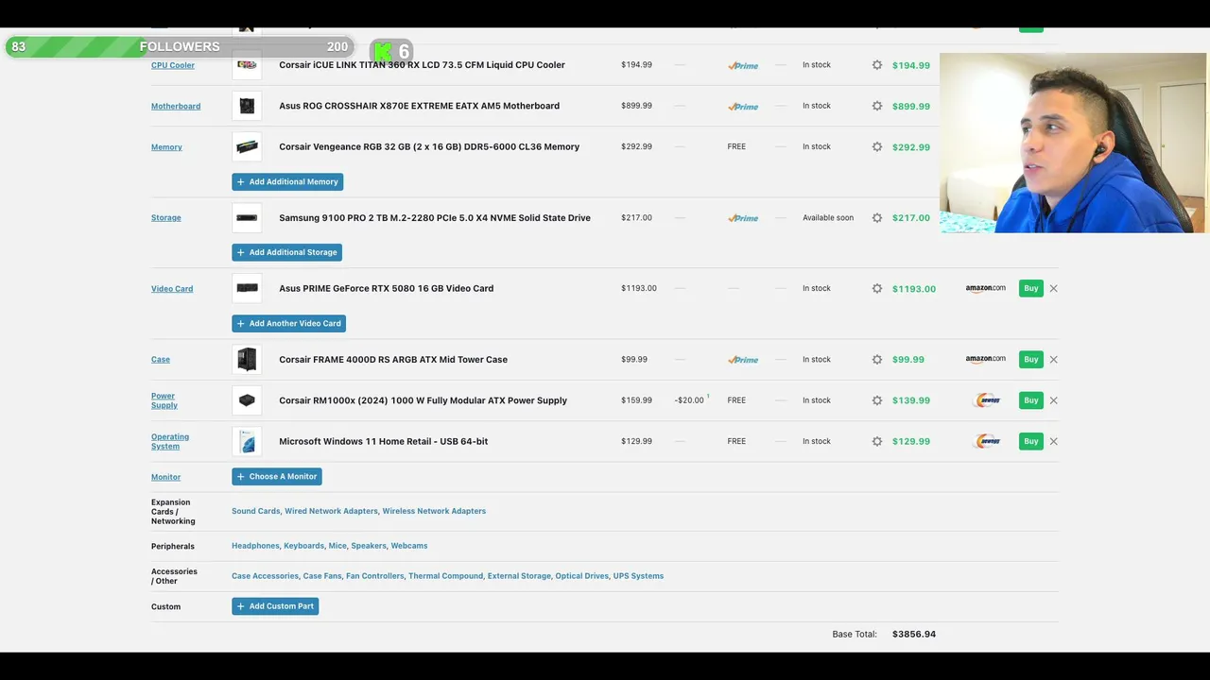Remove the RTX 5080 video card

coord(1053,289)
